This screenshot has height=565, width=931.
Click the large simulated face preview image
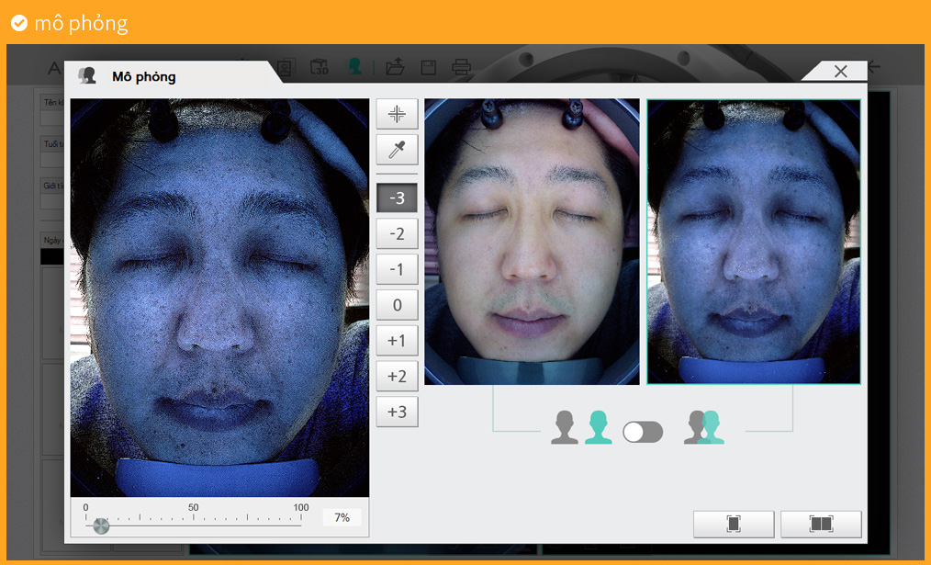tap(219, 298)
